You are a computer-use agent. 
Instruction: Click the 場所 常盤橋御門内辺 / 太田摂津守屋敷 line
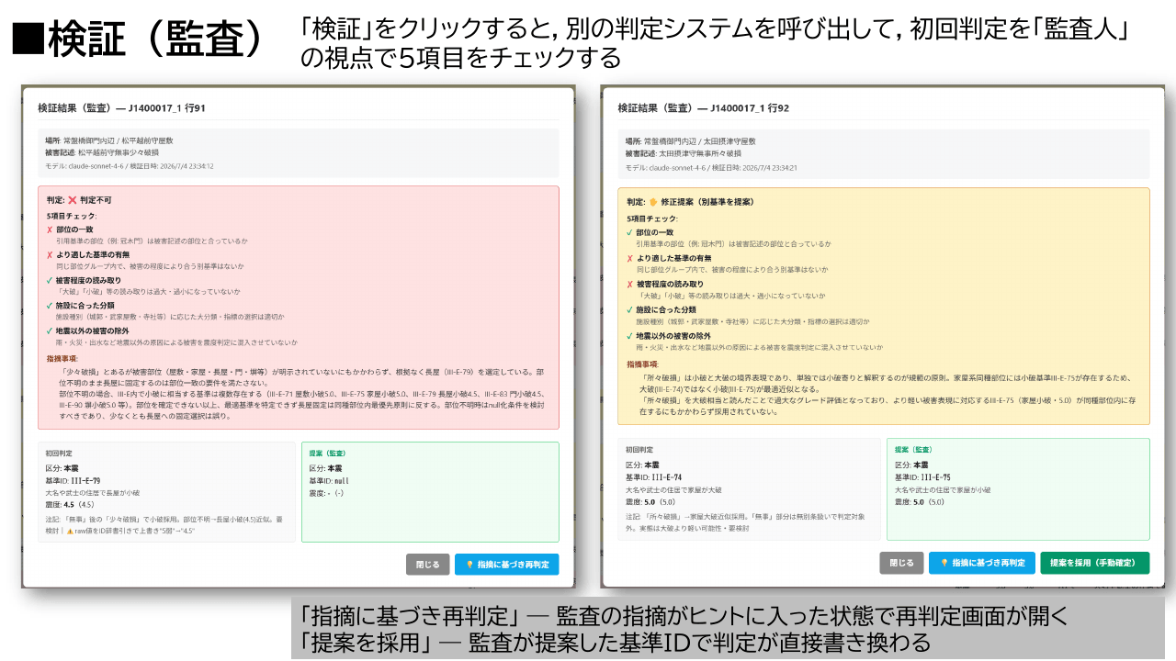coord(690,141)
